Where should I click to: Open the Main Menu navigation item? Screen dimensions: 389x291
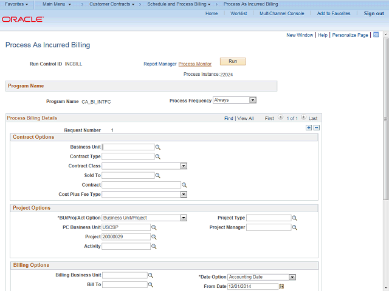tap(57, 4)
